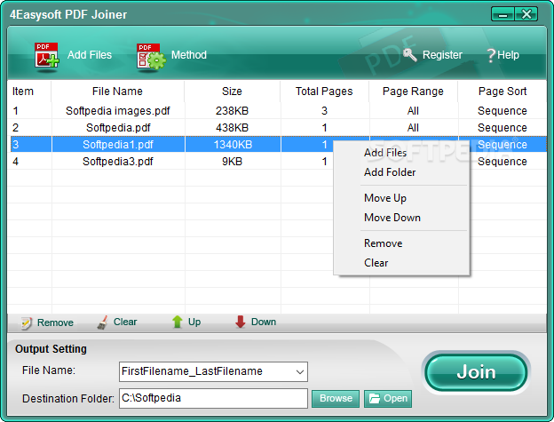
Task: Click the Up label in the bottom toolbar
Action: [194, 322]
